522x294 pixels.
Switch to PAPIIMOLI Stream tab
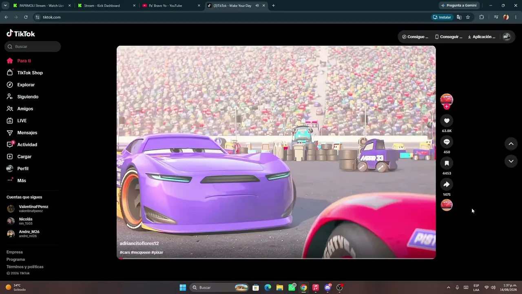[41, 6]
